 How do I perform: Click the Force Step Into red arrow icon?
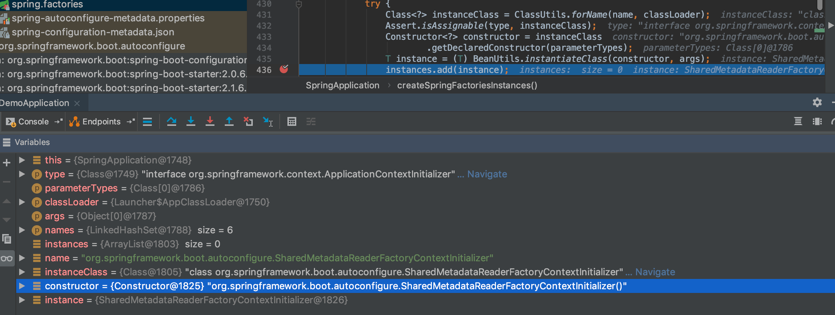pyautogui.click(x=210, y=121)
